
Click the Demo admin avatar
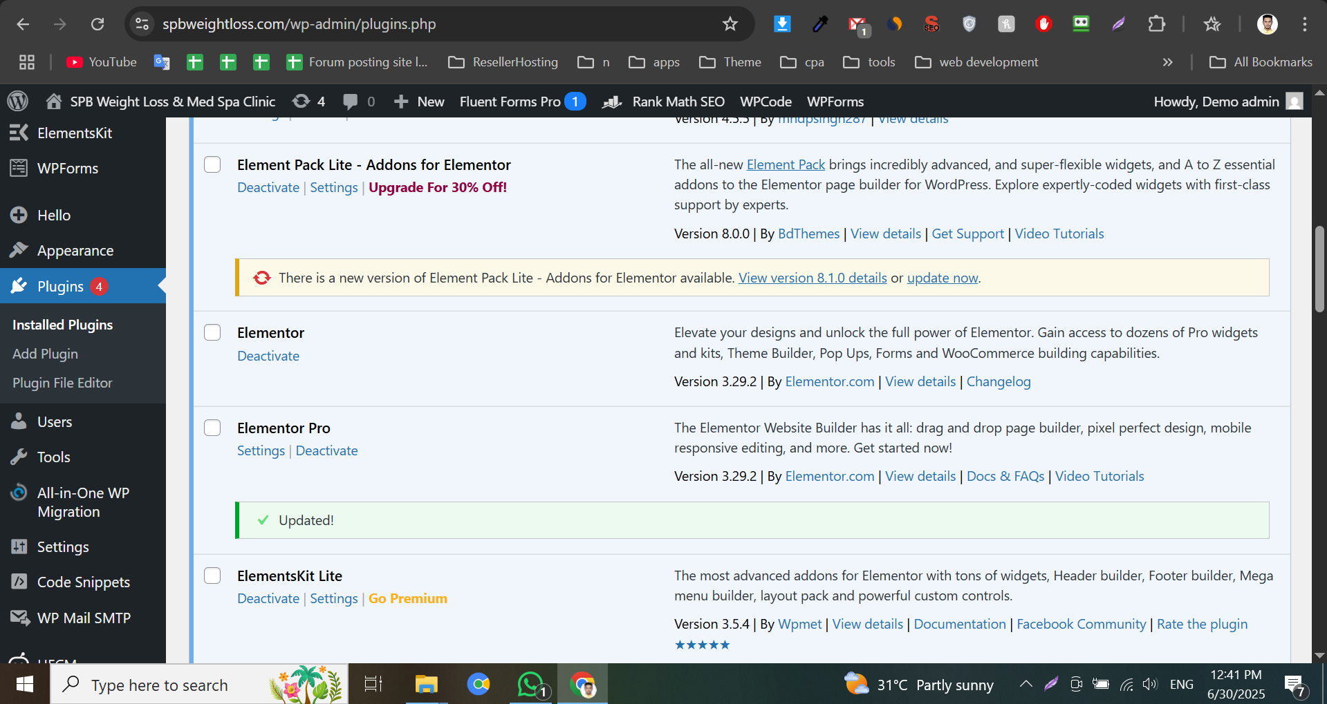(1294, 102)
